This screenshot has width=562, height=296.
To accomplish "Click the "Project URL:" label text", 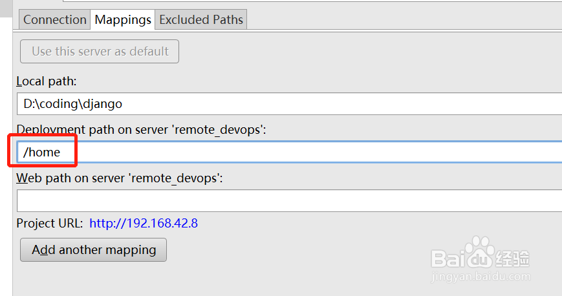I will click(50, 224).
